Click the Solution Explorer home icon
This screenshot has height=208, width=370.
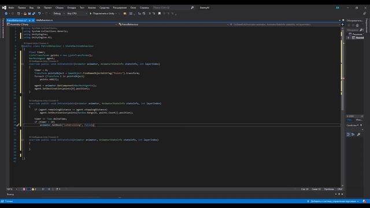[357, 25]
